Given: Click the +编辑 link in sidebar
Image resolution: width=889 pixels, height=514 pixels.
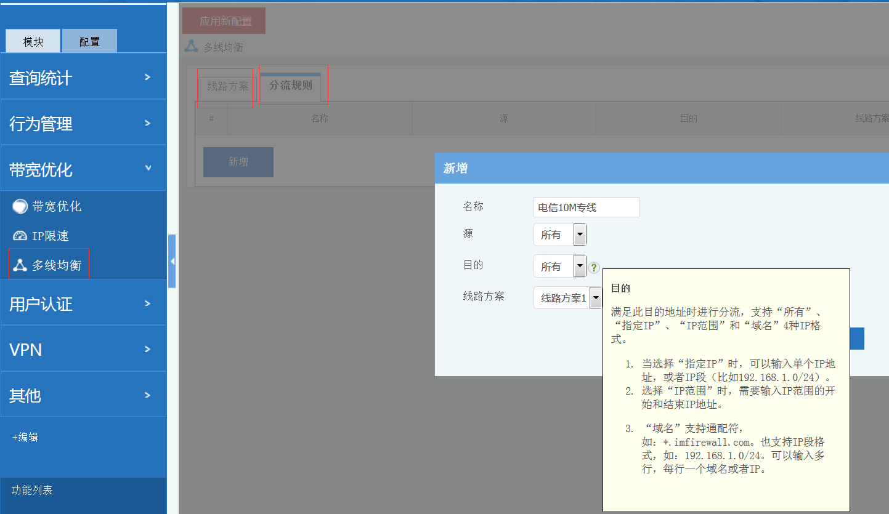Looking at the screenshot, I should point(25,437).
